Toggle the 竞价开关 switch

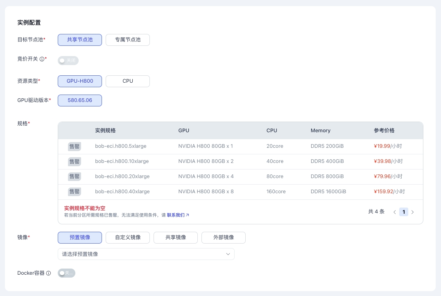tap(68, 61)
